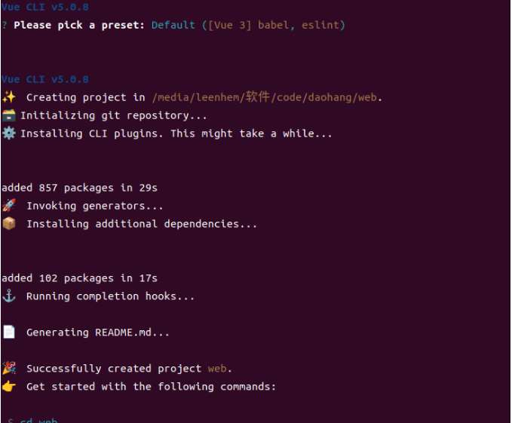Click the [Vue 3] babel, eslint text

pyautogui.click(x=274, y=25)
